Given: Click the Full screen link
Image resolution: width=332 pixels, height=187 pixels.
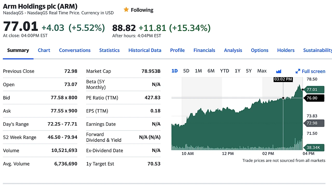Looking at the screenshot, I should pos(313,71).
